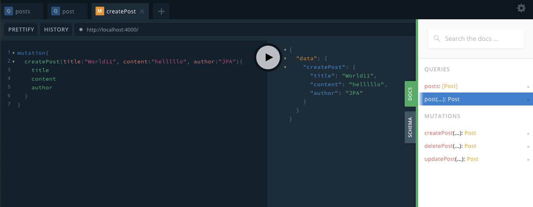Open createPost mutation in docs
The width and height of the screenshot is (533, 207).
tap(475, 133)
